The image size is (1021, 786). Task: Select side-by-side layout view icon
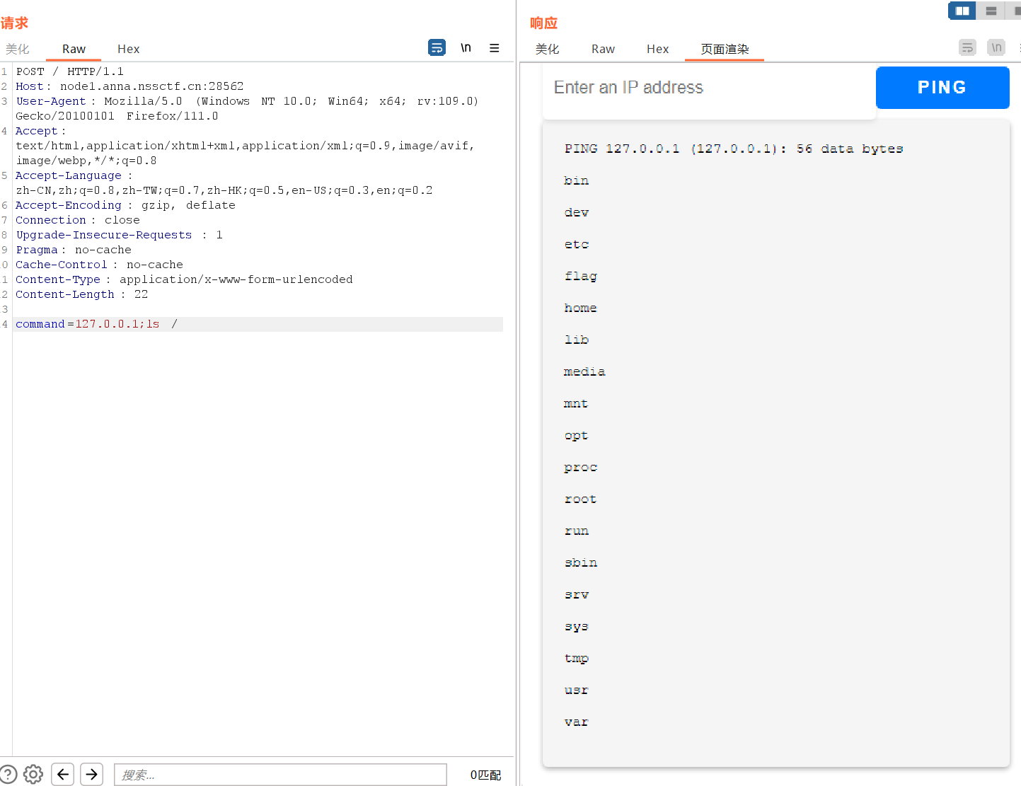[x=962, y=11]
